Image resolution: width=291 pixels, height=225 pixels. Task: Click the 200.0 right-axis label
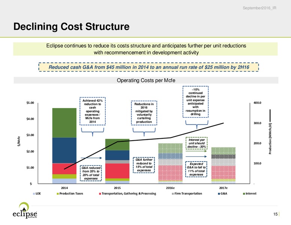(x=257, y=143)
